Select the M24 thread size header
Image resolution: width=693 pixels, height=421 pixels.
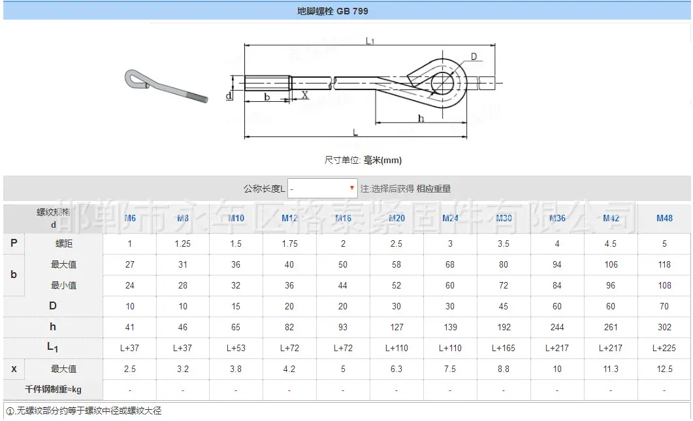tap(450, 218)
